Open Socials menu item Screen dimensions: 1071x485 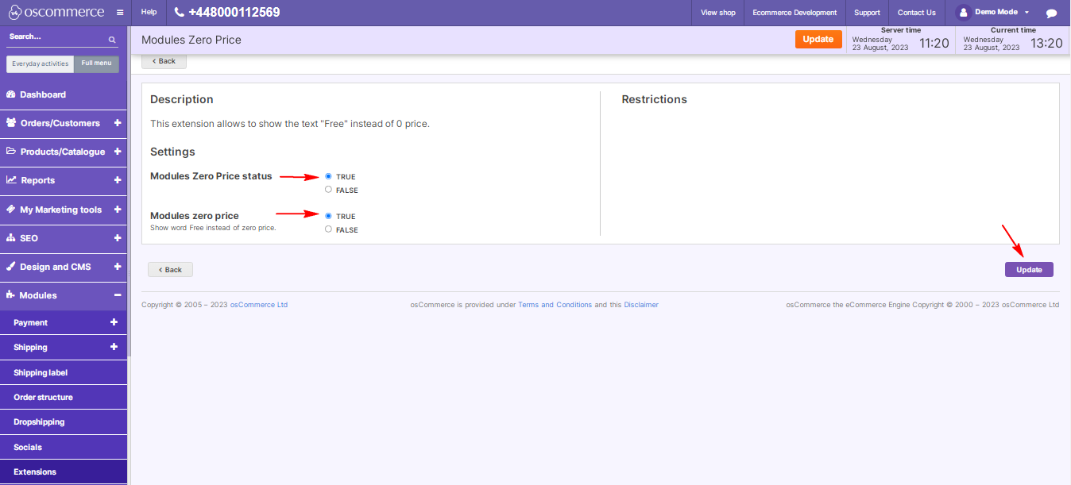[x=64, y=447]
